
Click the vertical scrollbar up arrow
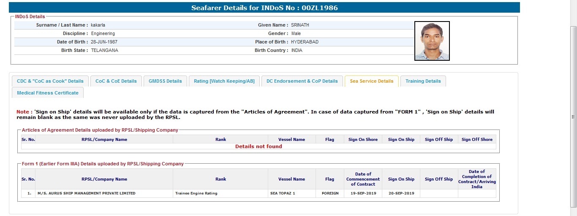point(573,3)
